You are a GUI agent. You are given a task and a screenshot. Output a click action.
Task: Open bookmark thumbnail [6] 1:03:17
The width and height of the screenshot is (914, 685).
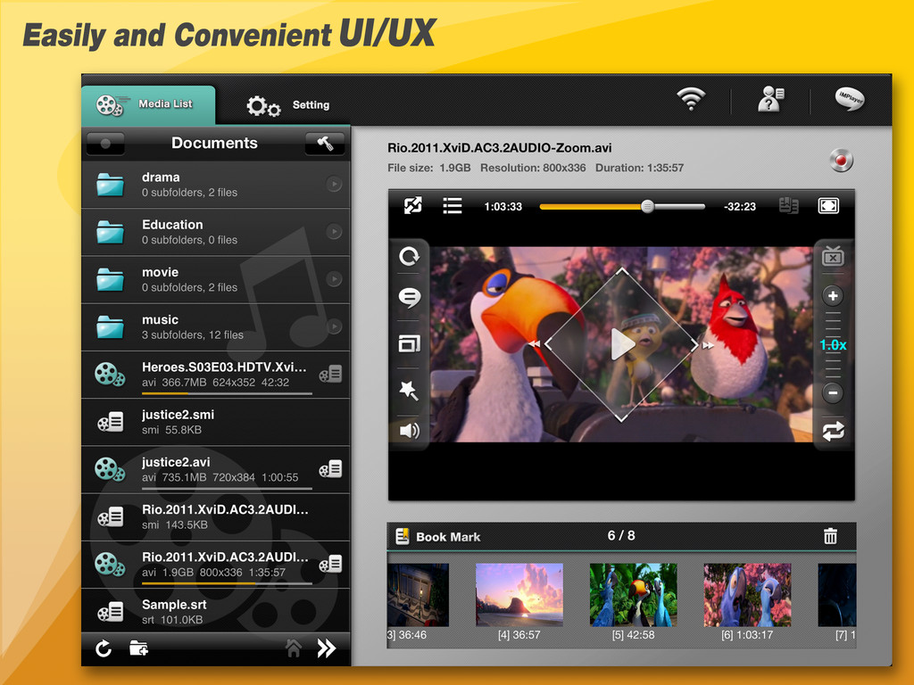tap(747, 595)
